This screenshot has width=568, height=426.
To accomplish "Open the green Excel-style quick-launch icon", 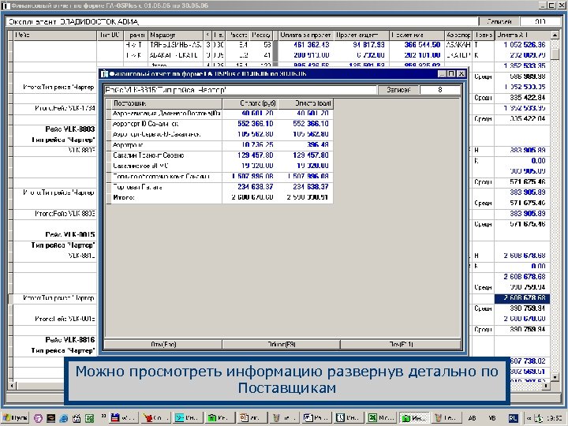I will click(x=89, y=418).
